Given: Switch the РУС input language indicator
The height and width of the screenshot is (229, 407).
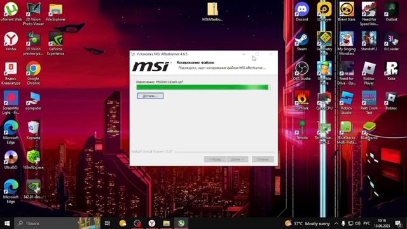Looking at the screenshot, I should [x=366, y=223].
